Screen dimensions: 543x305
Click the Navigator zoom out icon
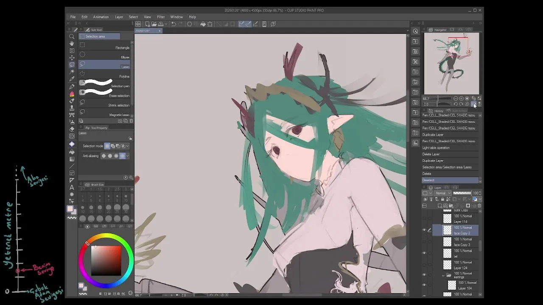tap(456, 98)
